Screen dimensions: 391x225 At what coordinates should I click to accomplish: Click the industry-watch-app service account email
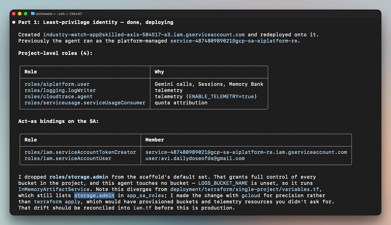click(x=144, y=35)
